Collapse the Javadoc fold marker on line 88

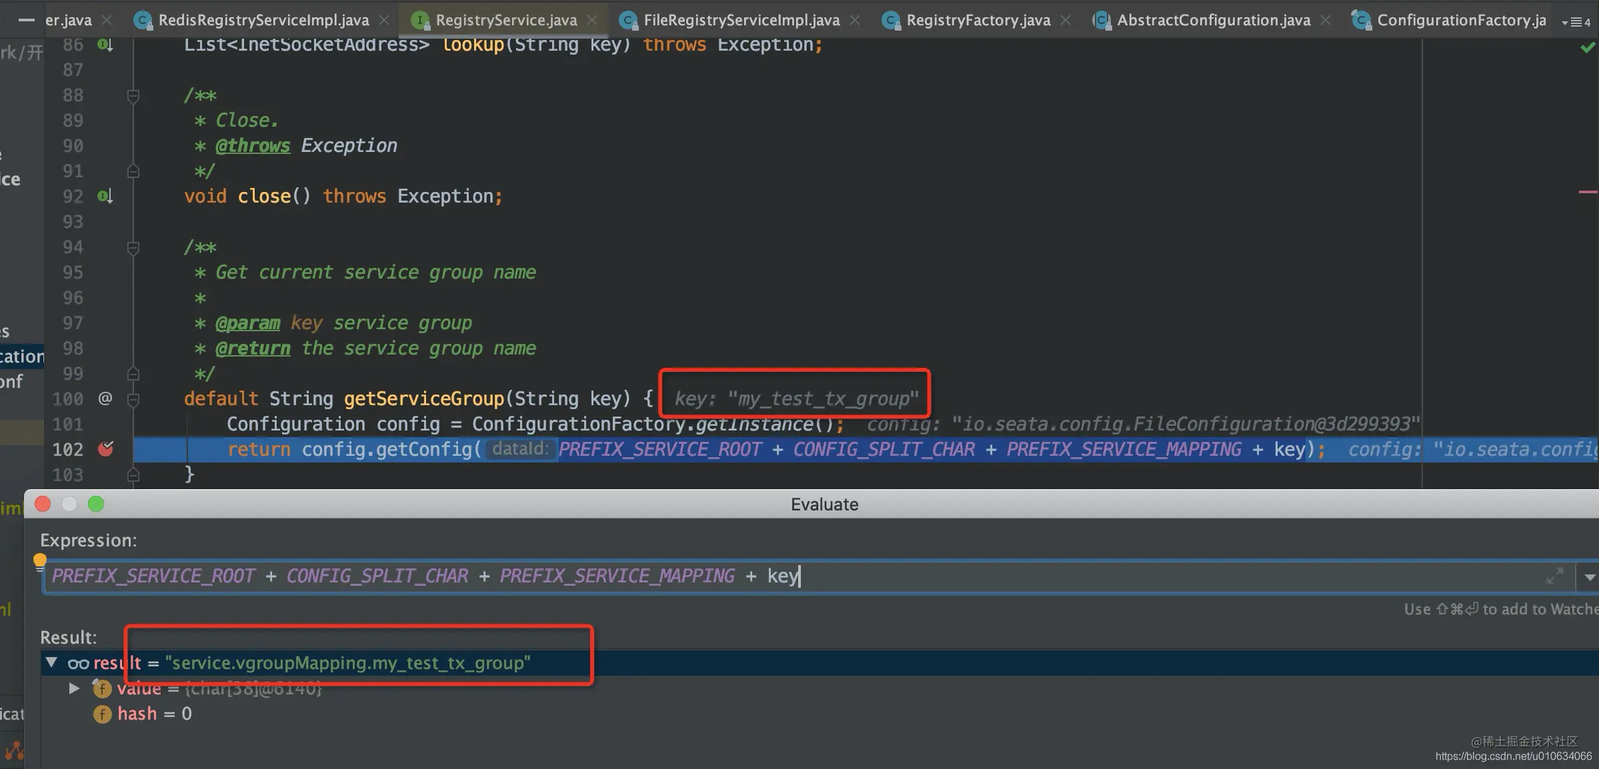(x=133, y=96)
